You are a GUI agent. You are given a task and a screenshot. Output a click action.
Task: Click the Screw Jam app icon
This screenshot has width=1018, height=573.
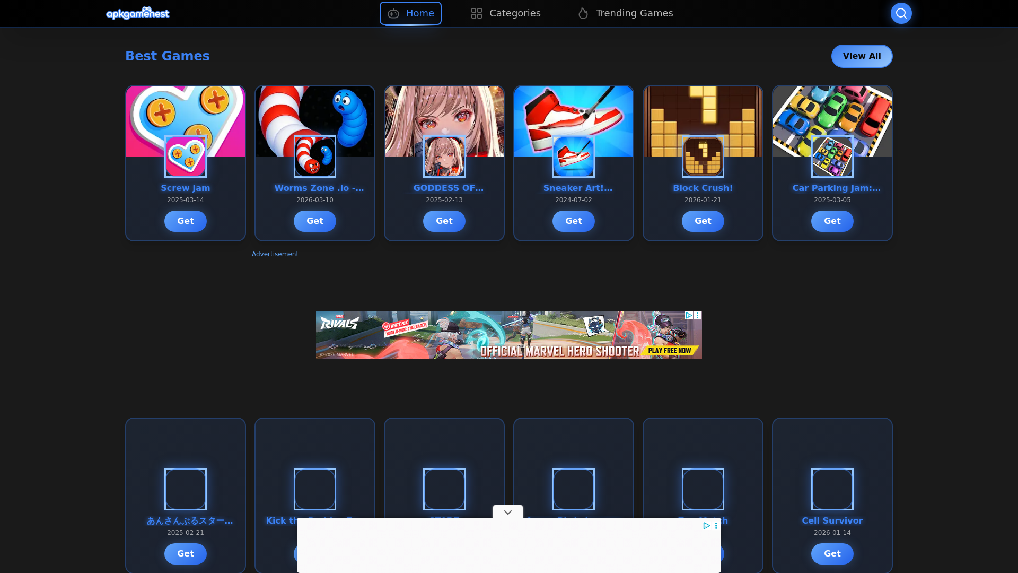click(x=186, y=157)
